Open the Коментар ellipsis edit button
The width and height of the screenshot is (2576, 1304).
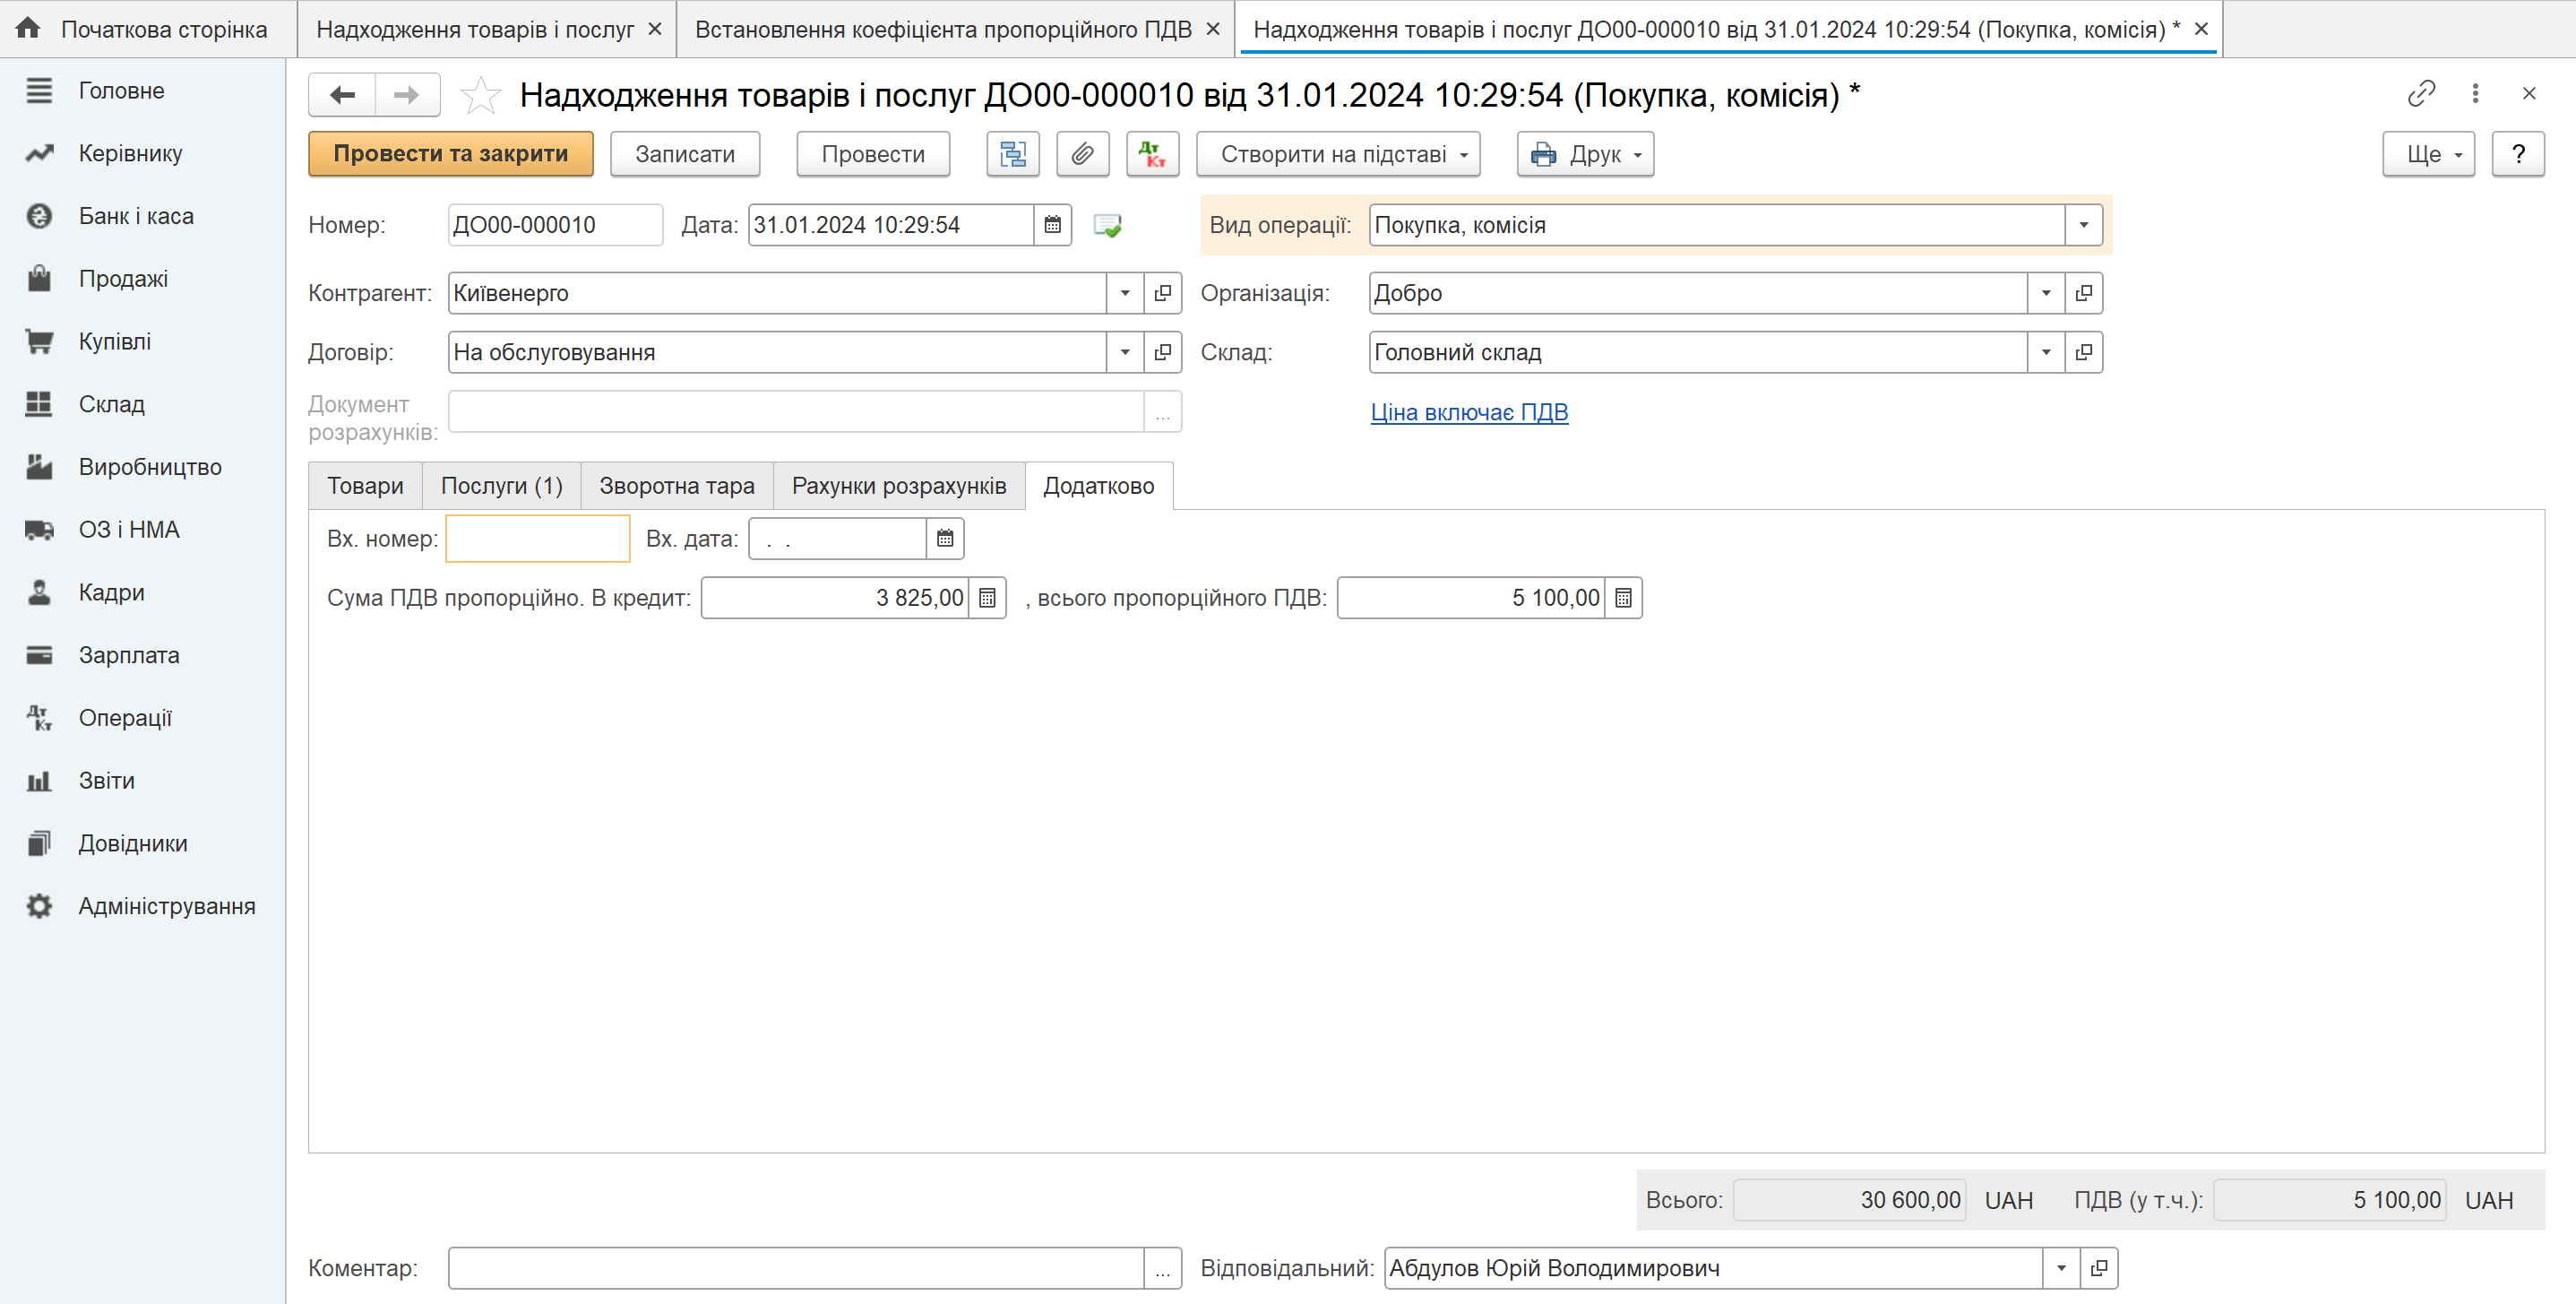pos(1162,1268)
